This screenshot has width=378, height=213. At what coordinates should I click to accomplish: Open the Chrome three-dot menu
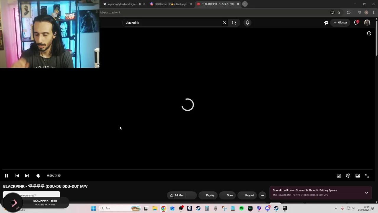point(373,12)
